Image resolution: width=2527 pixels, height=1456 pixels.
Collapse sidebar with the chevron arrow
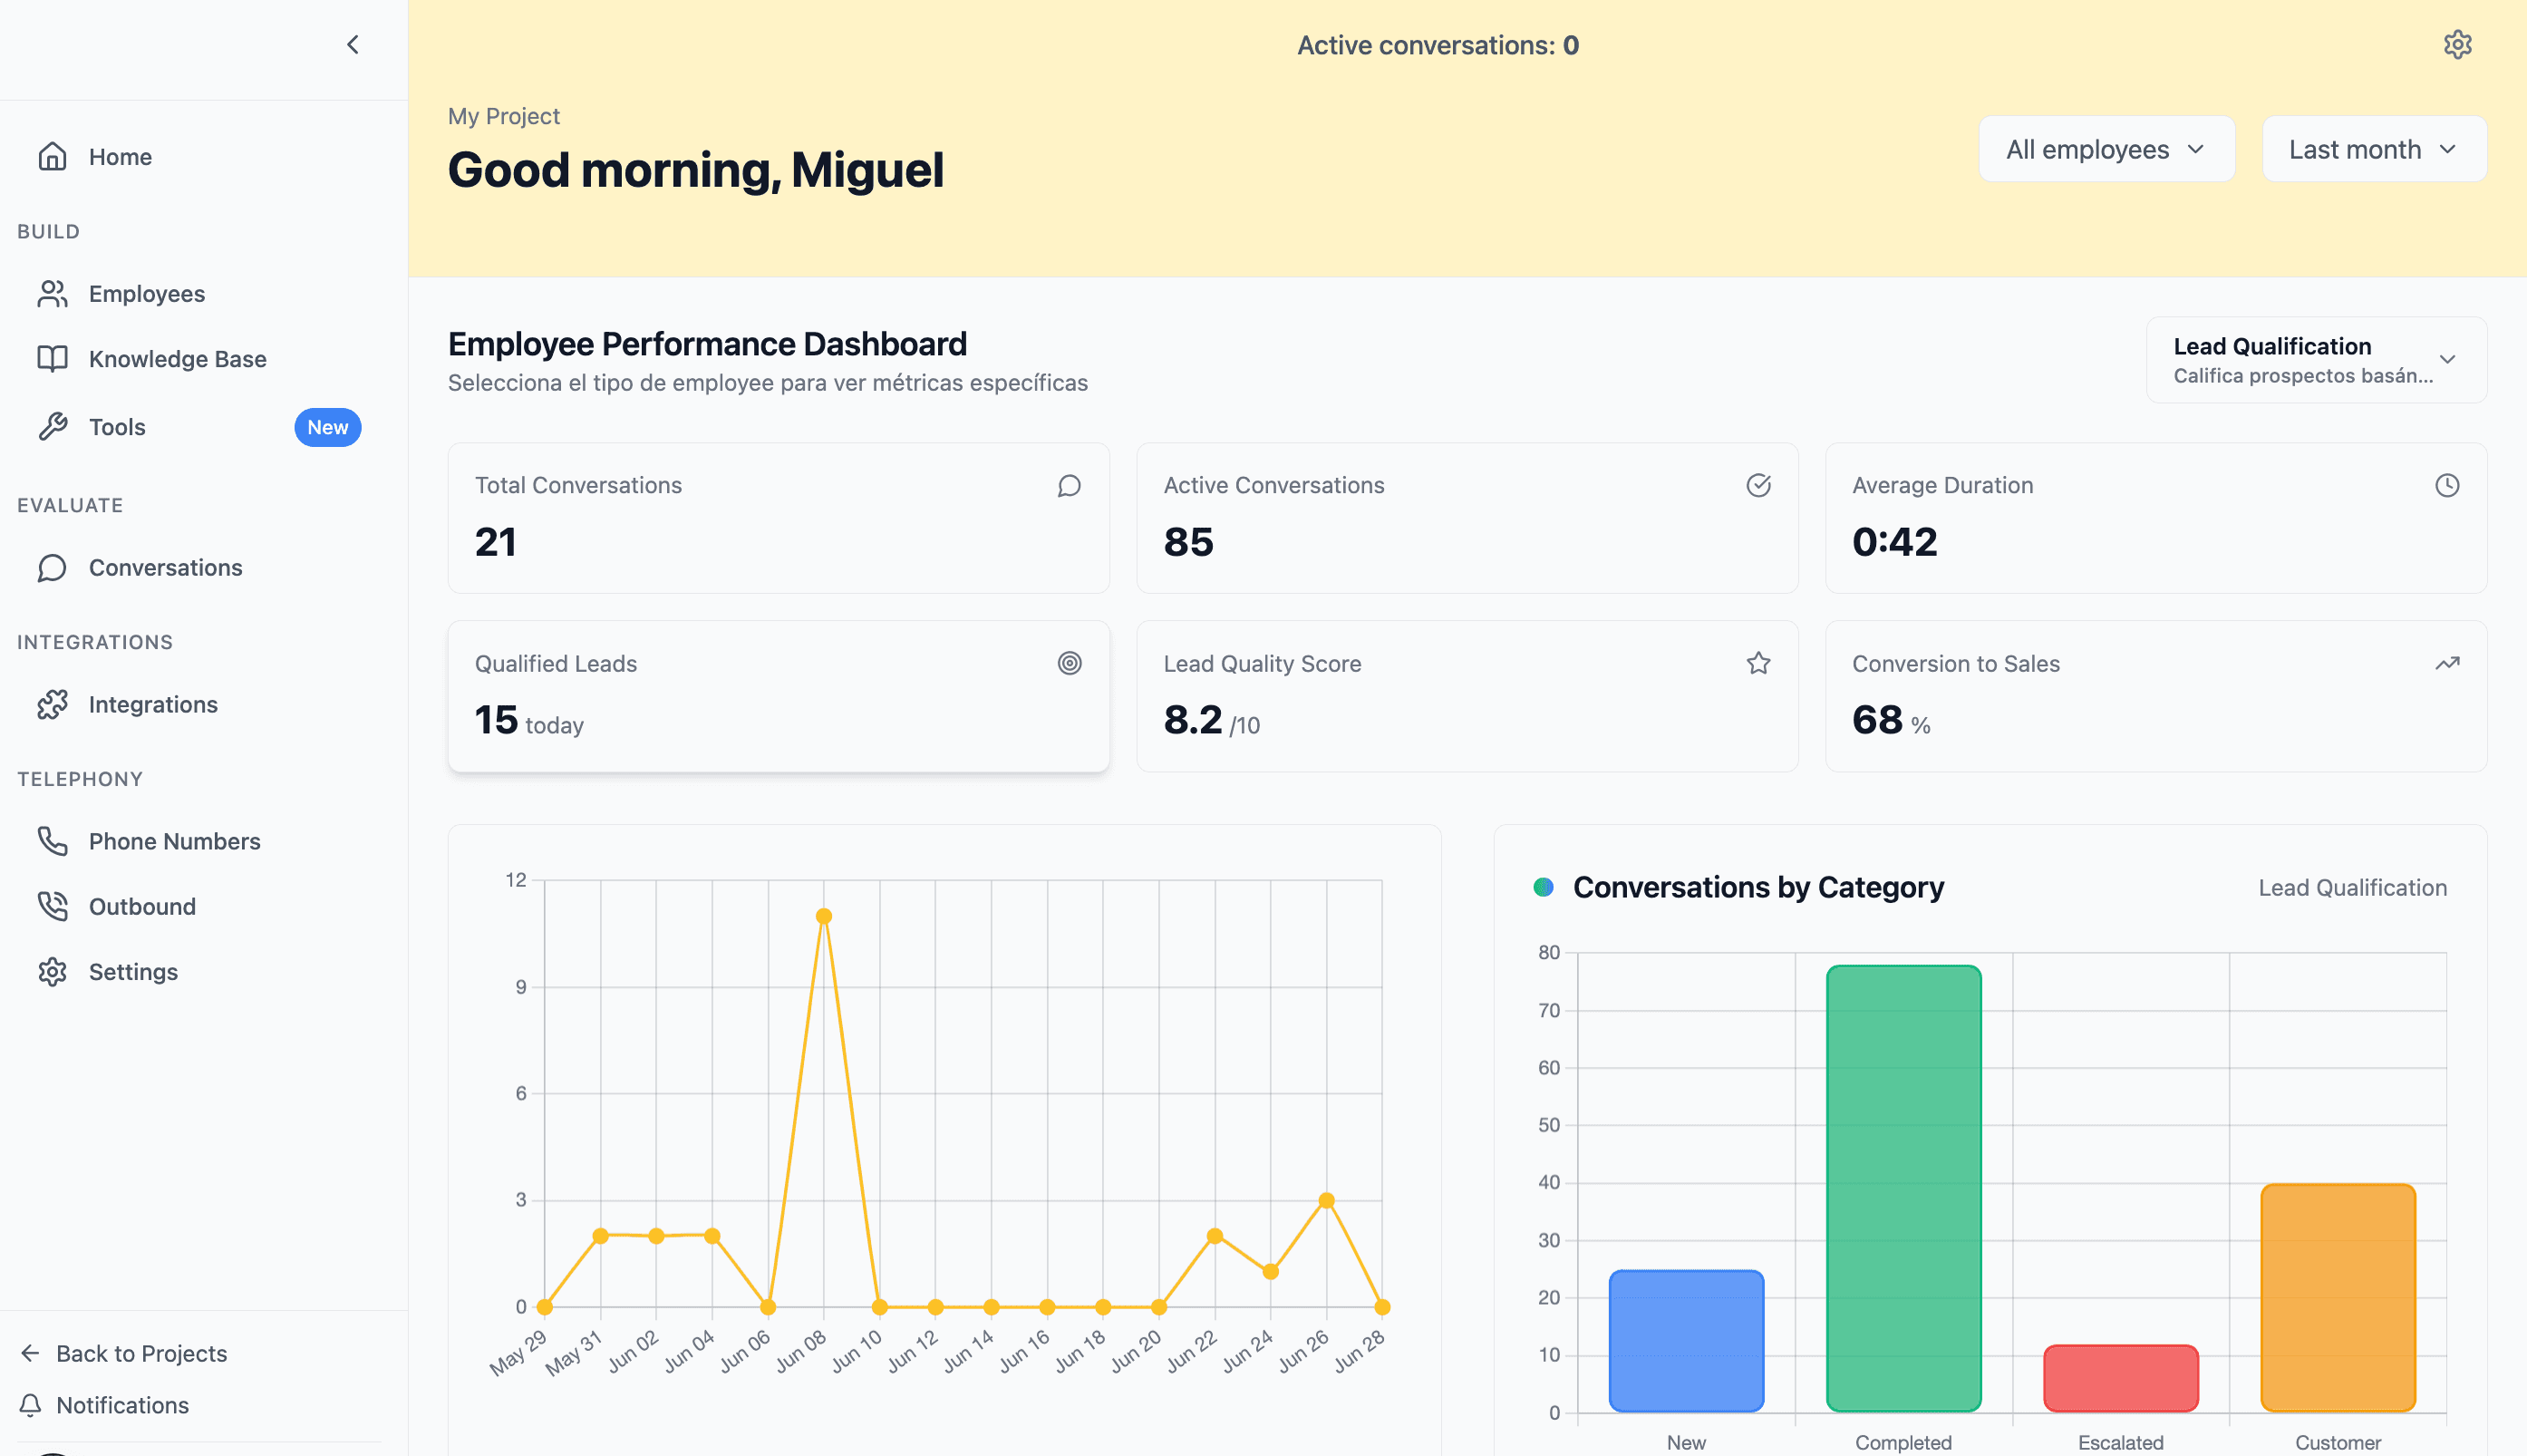[353, 45]
